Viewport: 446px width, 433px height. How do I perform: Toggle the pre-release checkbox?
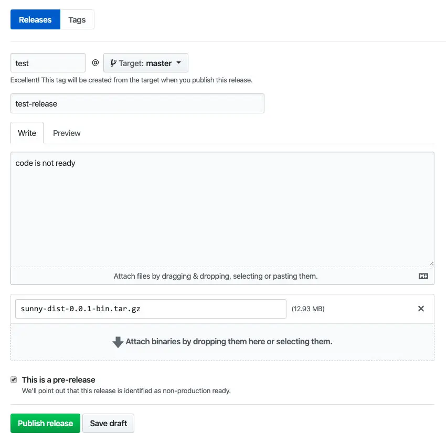point(14,379)
